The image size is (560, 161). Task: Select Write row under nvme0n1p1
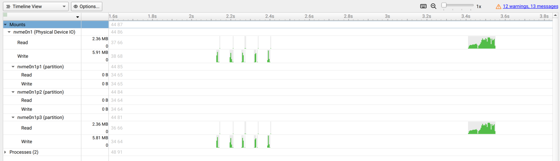27,84
